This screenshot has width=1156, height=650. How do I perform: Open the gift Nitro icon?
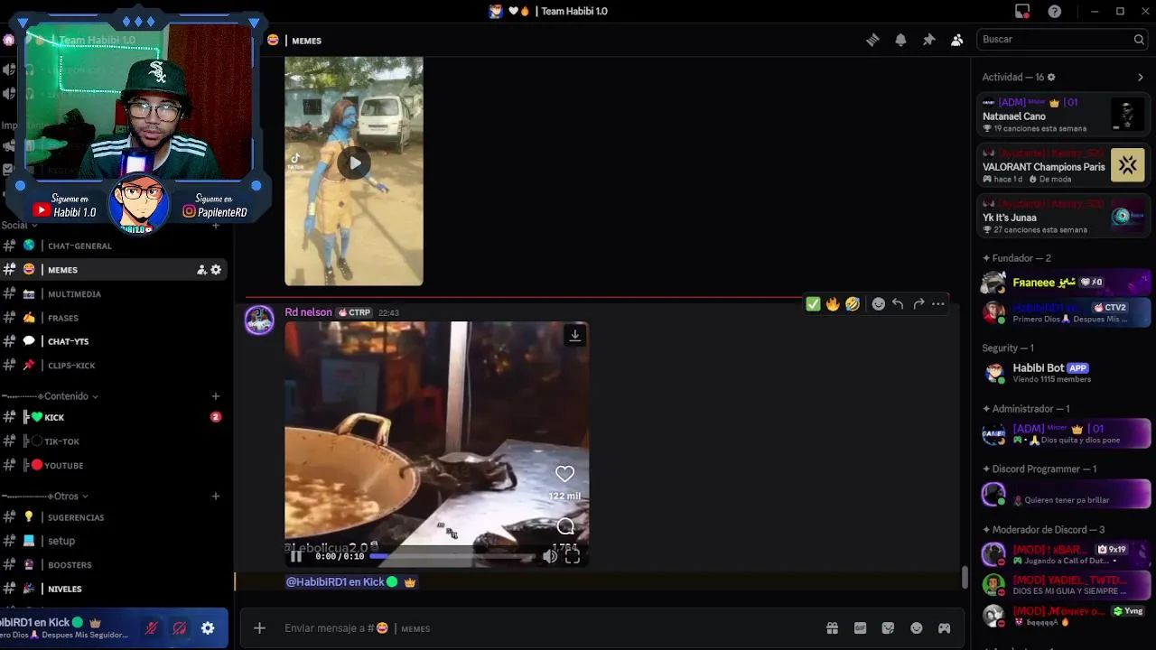[x=832, y=628]
